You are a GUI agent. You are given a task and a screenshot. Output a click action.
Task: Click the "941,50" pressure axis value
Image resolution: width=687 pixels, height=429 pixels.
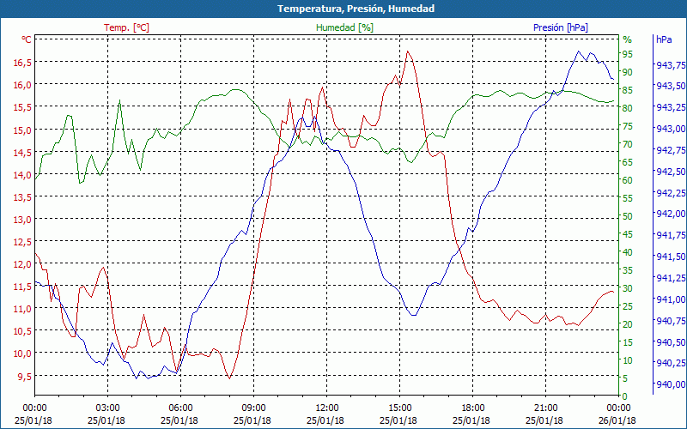pyautogui.click(x=671, y=257)
